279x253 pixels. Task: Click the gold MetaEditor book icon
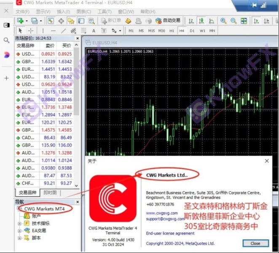(x=128, y=21)
